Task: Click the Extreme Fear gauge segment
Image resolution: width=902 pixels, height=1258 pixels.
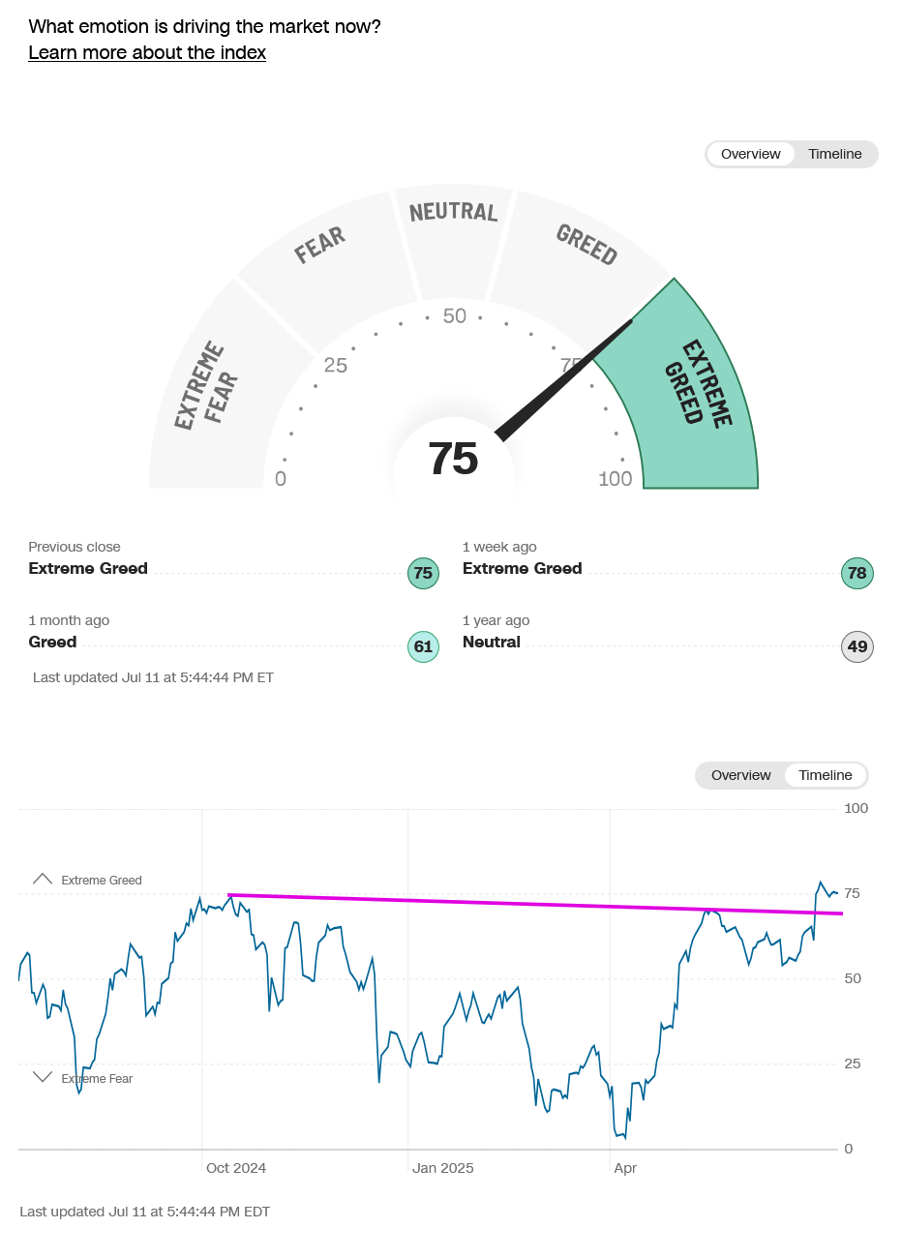Action: coord(215,396)
